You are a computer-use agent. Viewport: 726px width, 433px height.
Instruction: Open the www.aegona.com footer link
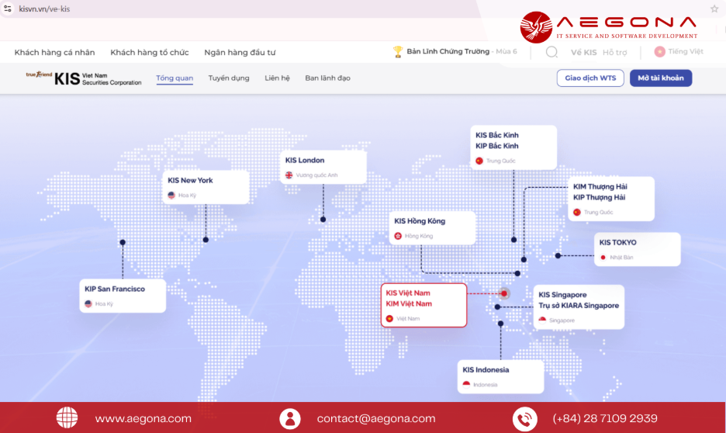point(143,418)
